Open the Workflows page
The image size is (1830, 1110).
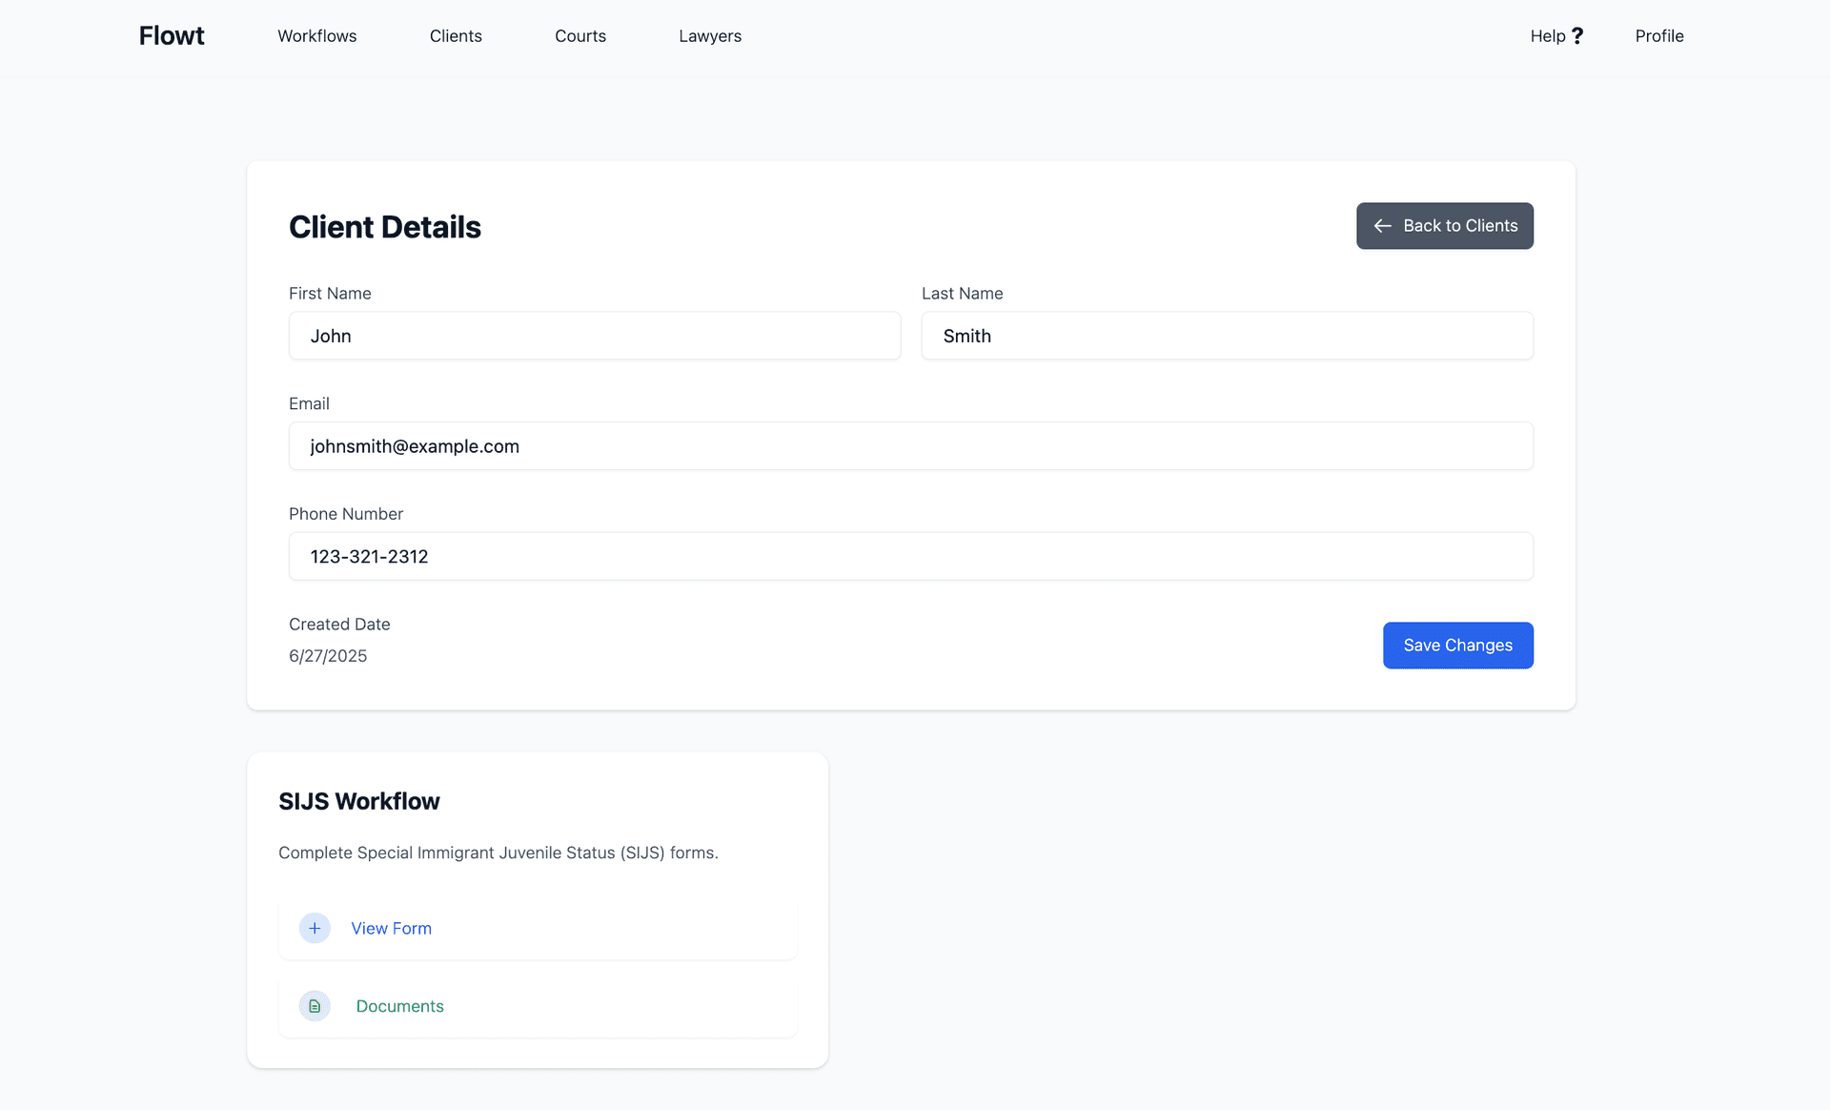316,36
